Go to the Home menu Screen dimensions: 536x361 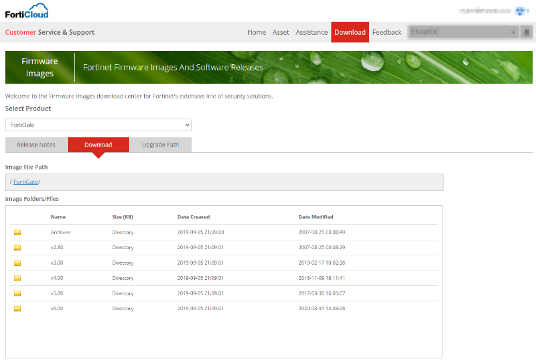pos(257,32)
